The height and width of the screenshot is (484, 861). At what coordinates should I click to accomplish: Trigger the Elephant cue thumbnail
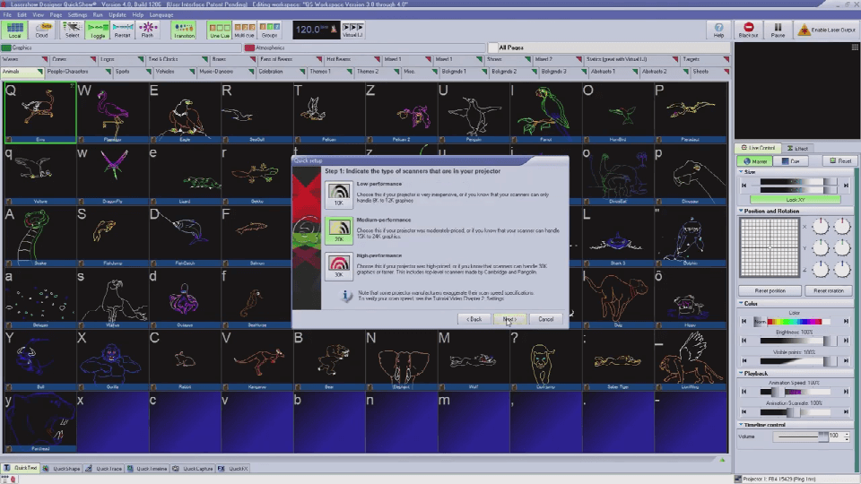click(x=402, y=360)
